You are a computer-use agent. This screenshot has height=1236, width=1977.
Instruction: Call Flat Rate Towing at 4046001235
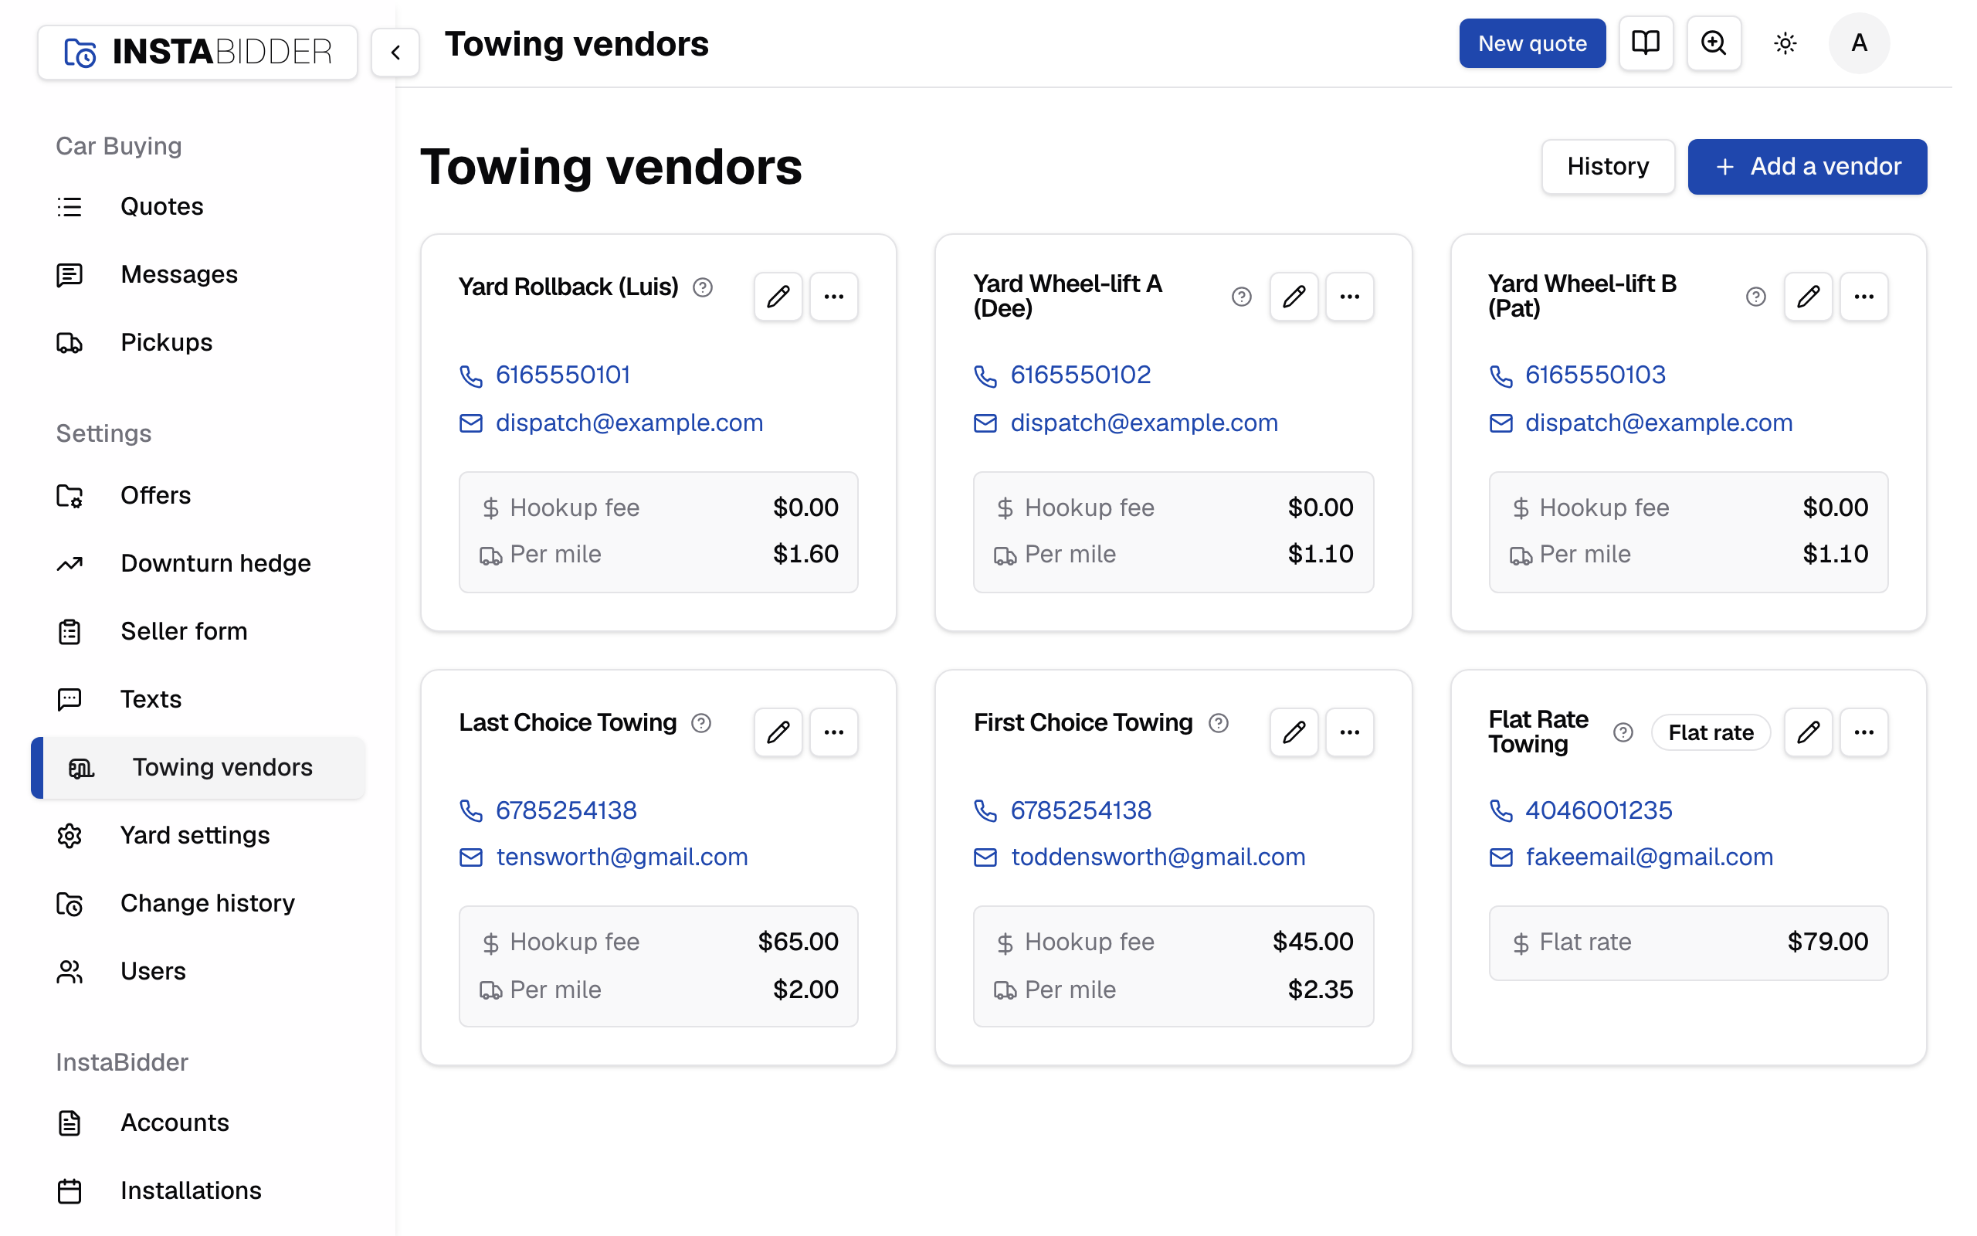click(x=1599, y=810)
